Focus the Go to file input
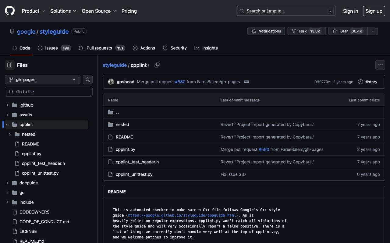Screen dimensions: 390x243 49,92
